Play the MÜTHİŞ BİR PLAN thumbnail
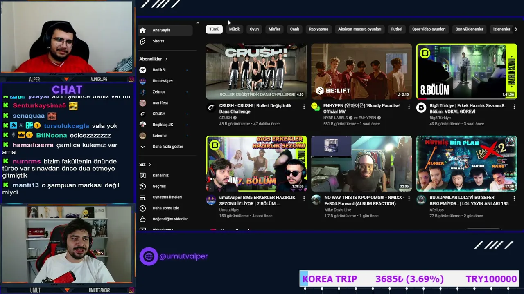Viewport: 524px width, 294px height. point(467,163)
